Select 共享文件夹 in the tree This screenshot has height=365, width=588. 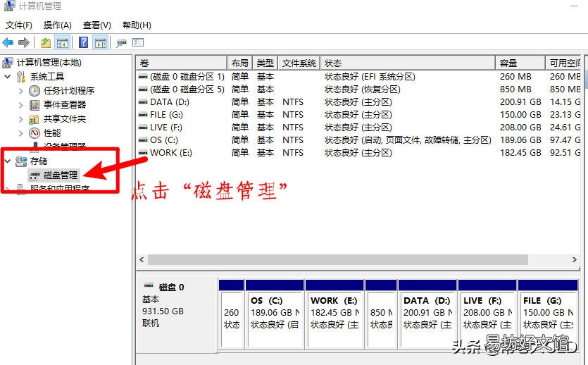65,119
